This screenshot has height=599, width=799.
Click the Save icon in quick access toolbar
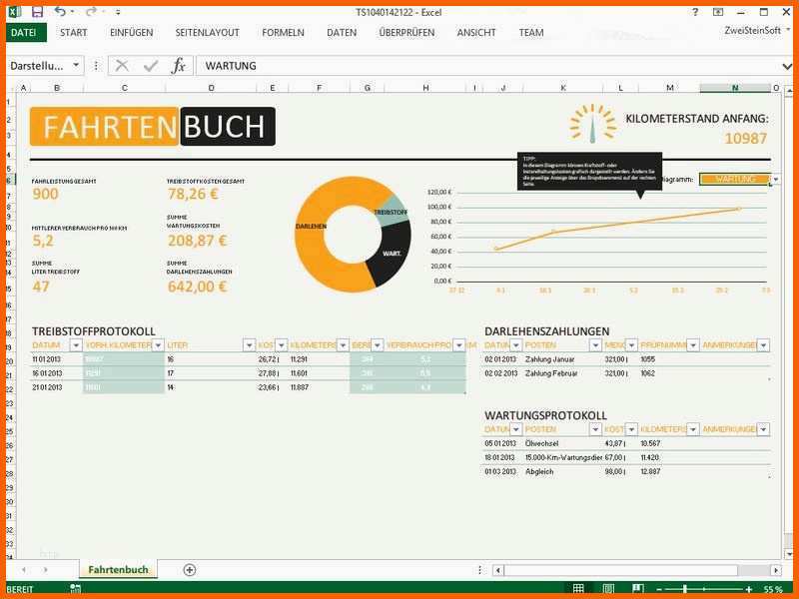coord(37,12)
